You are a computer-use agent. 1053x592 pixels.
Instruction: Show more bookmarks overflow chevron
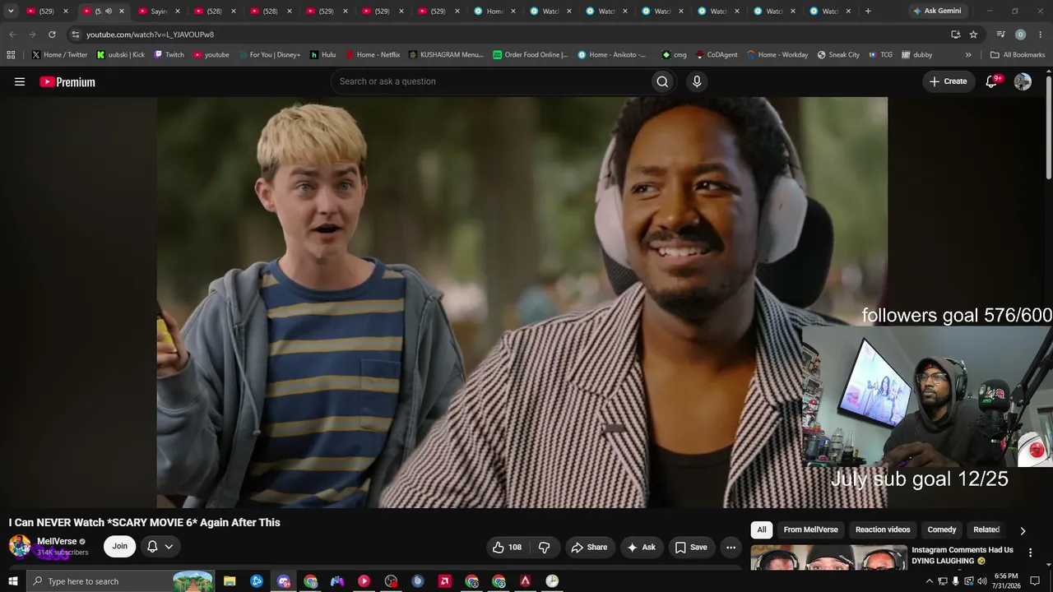[x=968, y=55]
